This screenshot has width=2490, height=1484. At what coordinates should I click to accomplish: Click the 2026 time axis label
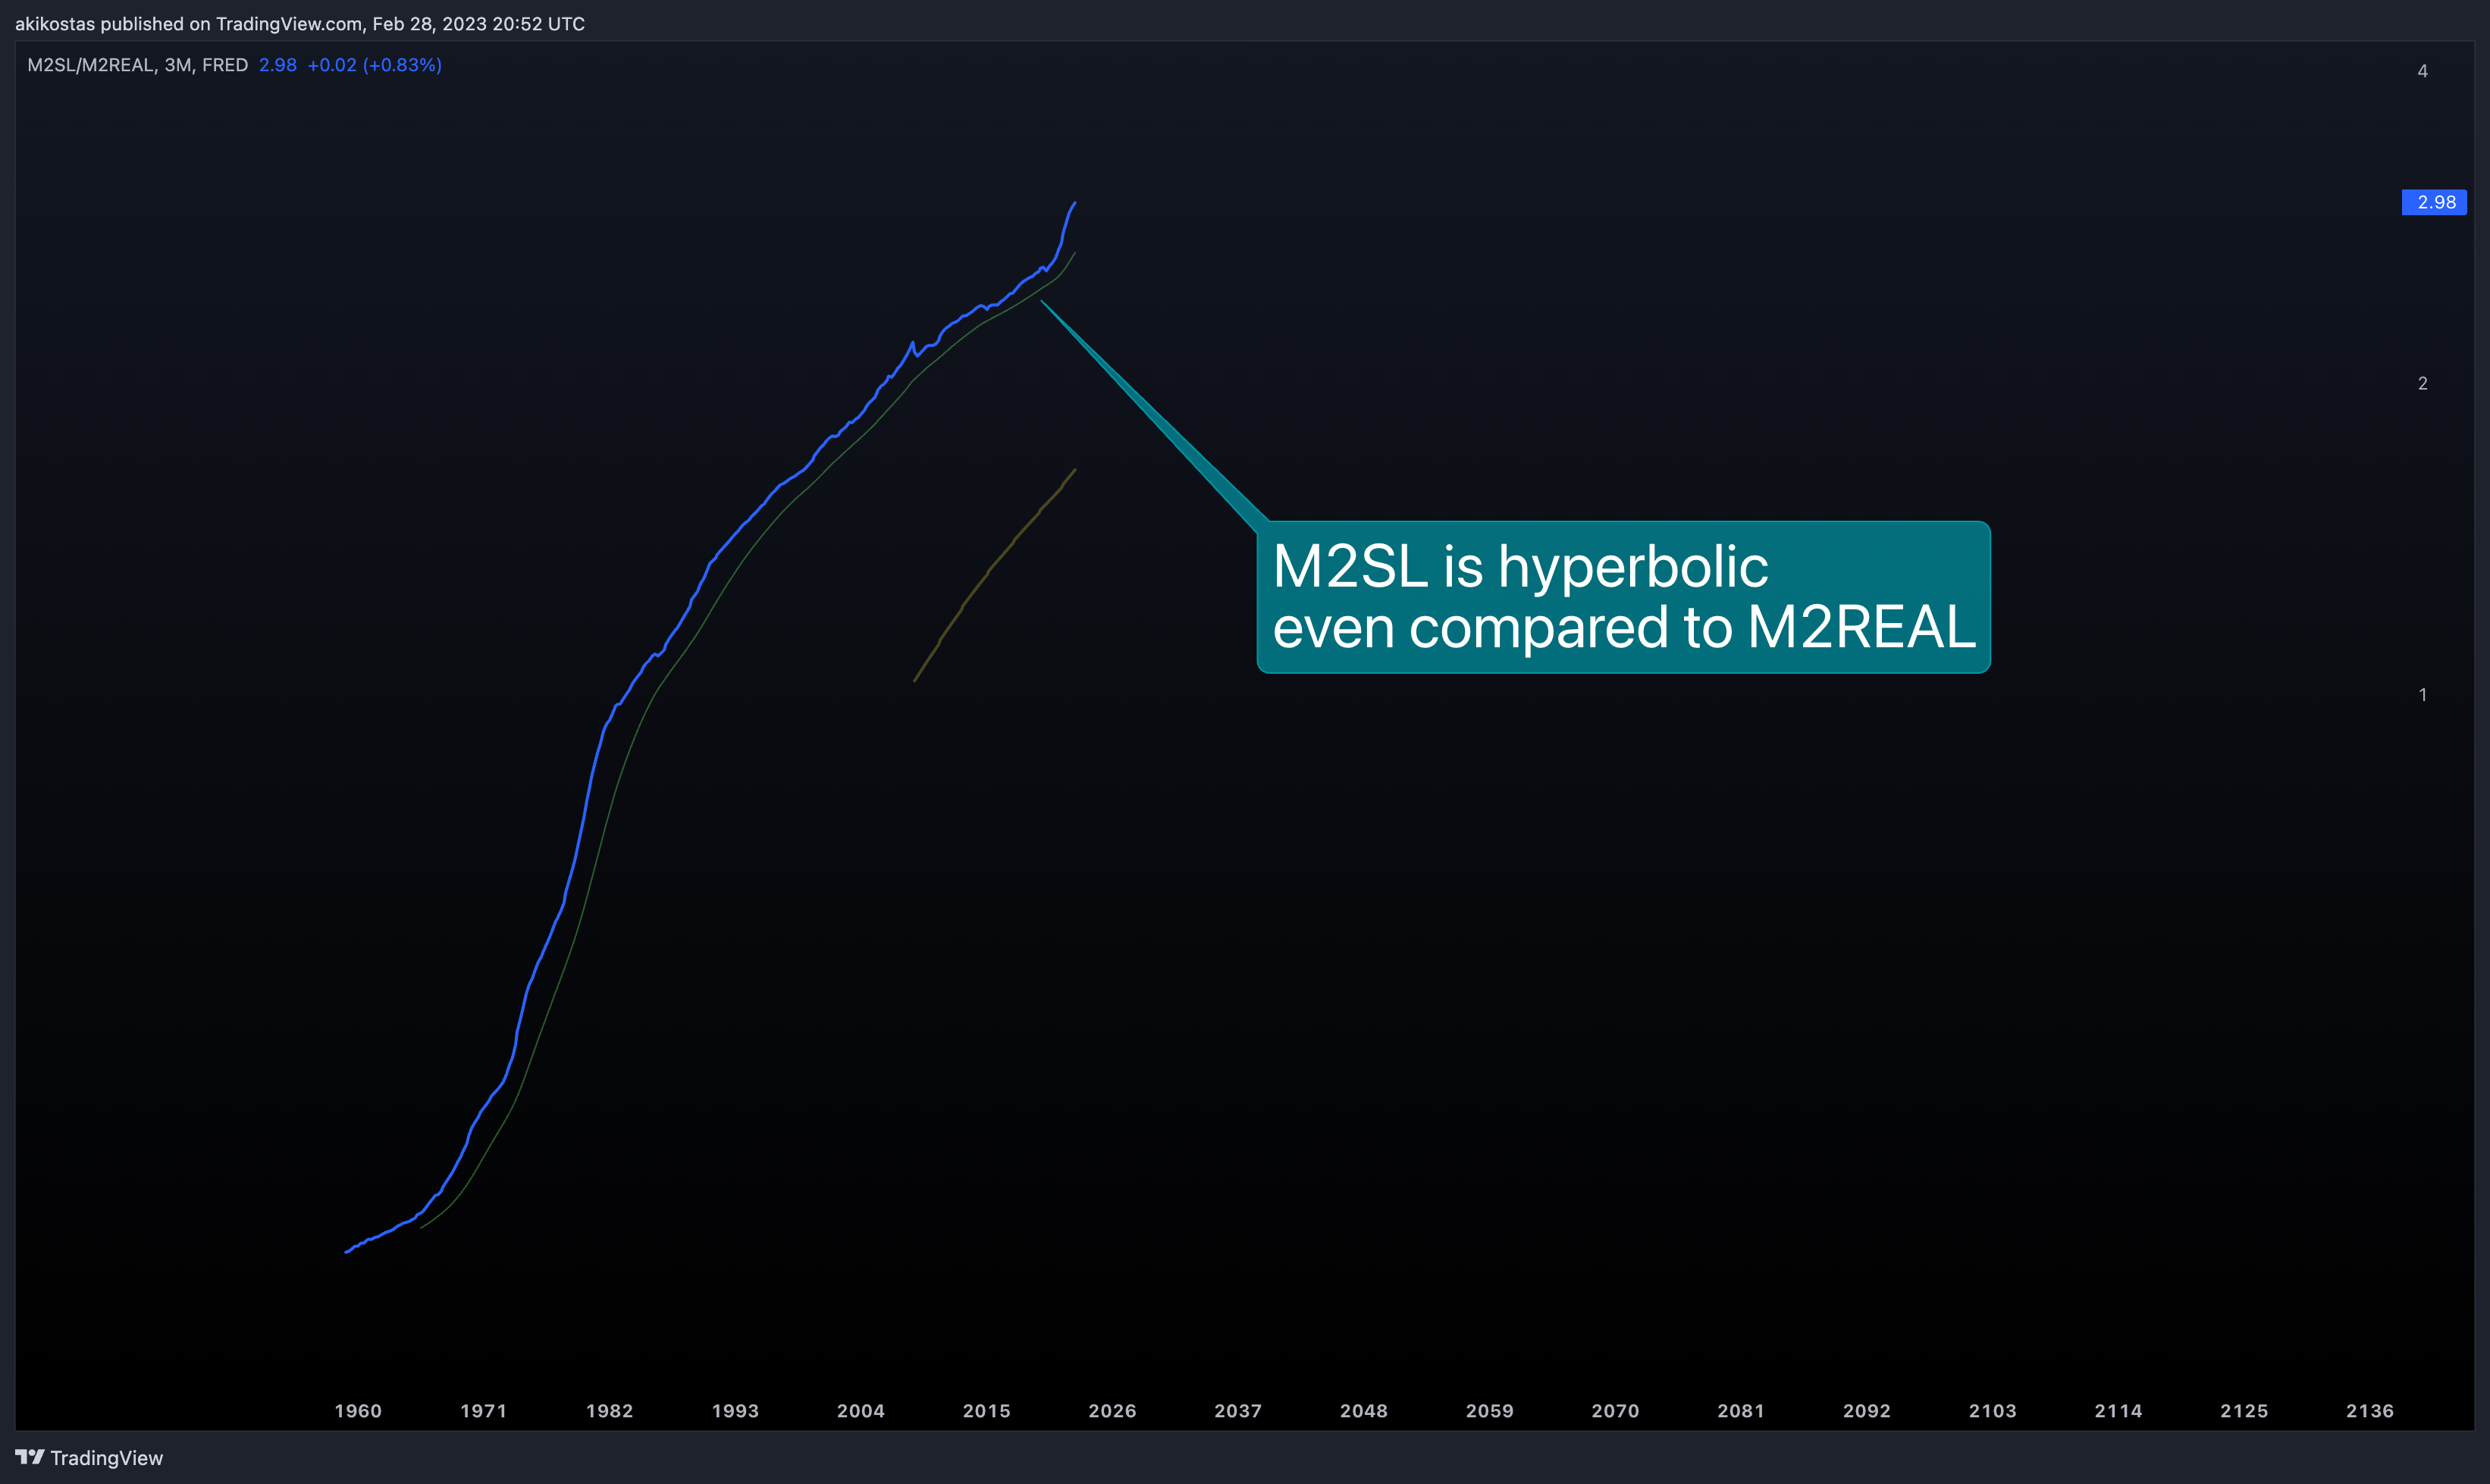tap(1112, 1411)
